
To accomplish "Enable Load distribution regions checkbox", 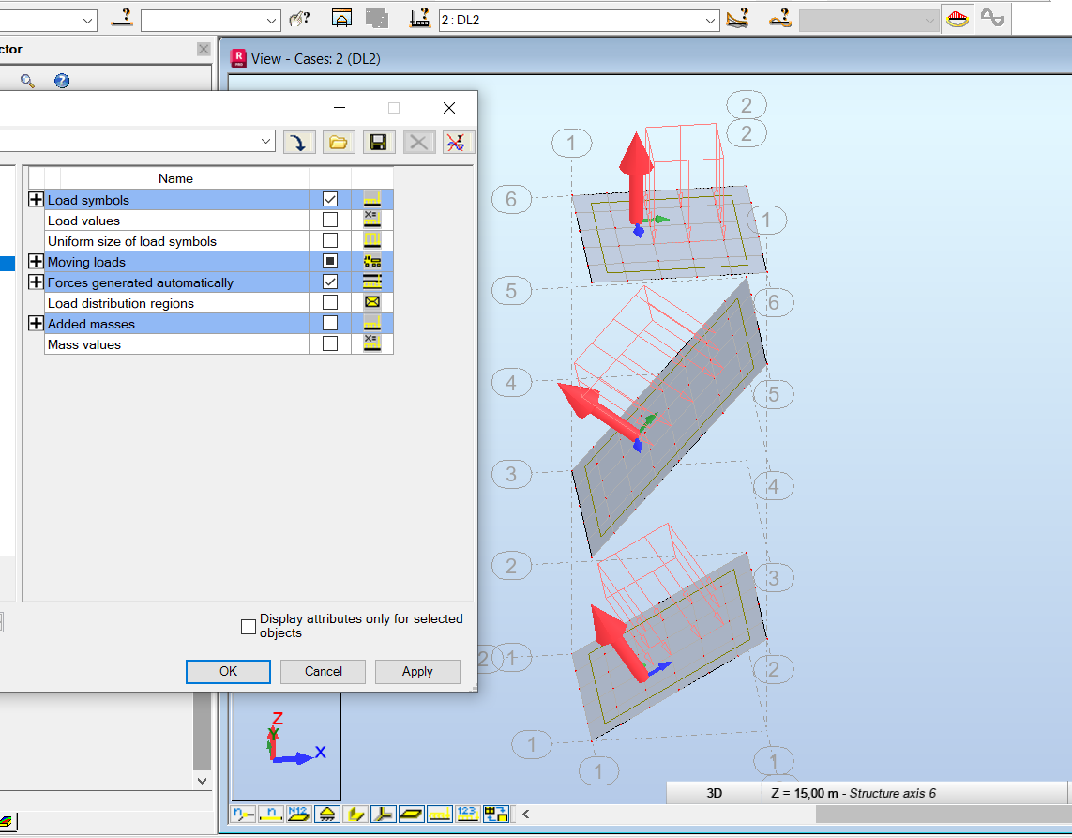I will click(x=330, y=302).
